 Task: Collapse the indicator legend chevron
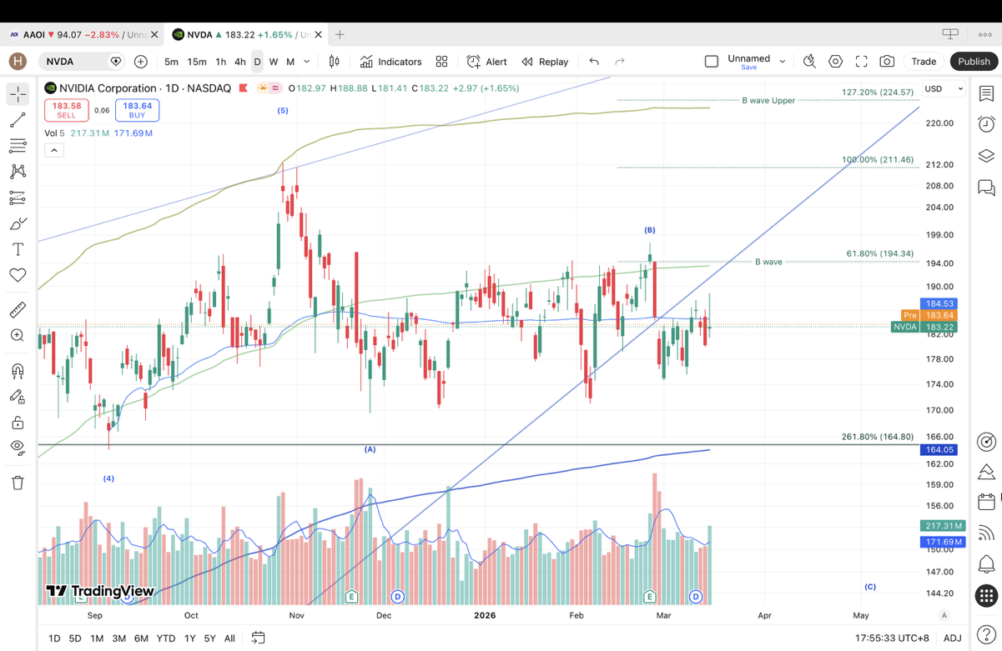coord(53,150)
